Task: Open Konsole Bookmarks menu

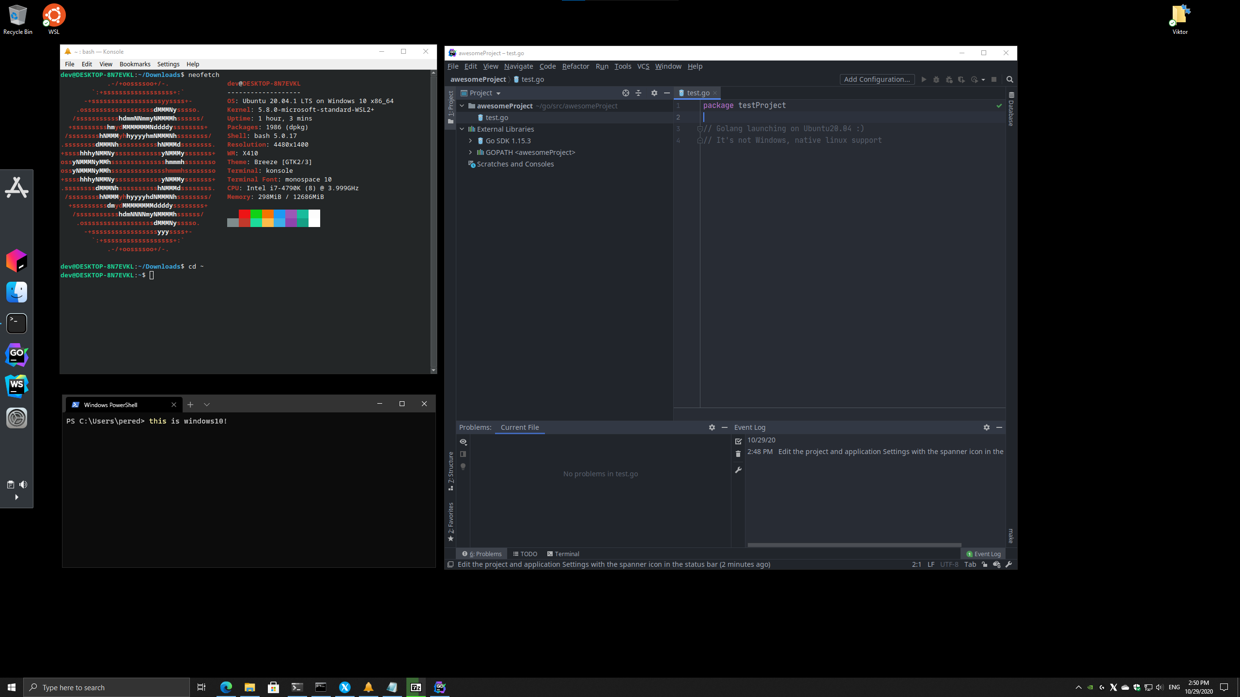Action: click(x=135, y=64)
